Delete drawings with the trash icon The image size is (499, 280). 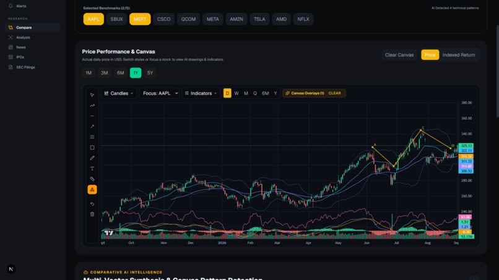click(x=92, y=214)
